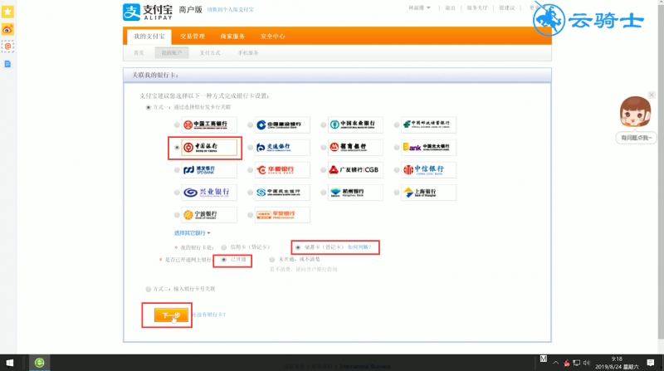664x371 pixels.
Task: Click the 还没有银行卡? link
Action: point(209,315)
